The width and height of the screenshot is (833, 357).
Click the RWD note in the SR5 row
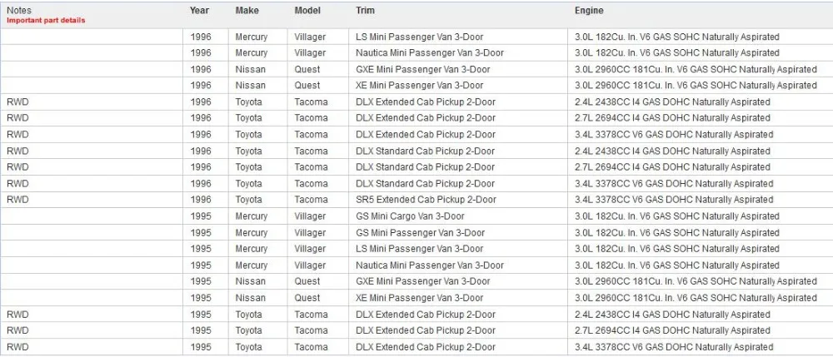click(x=17, y=200)
